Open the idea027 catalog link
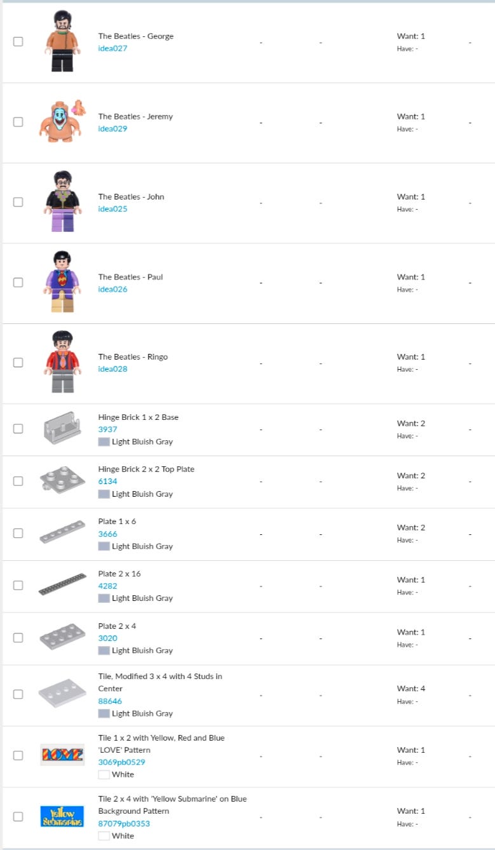 tap(112, 48)
